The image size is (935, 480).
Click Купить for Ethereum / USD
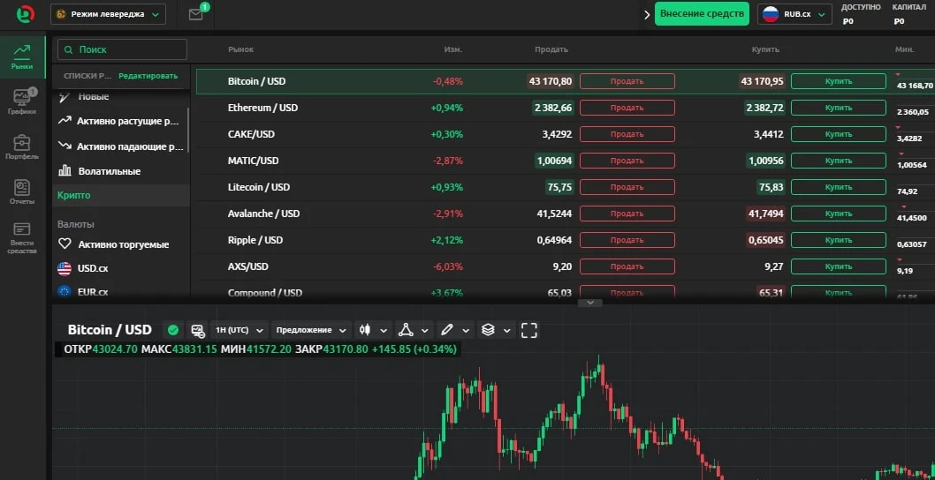tap(839, 108)
